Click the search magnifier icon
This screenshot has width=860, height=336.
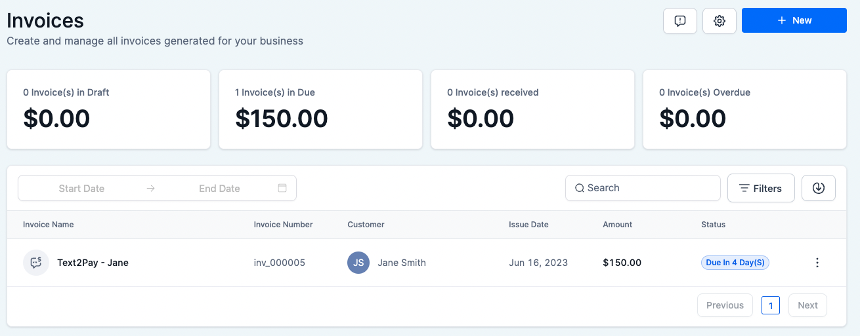tap(580, 188)
